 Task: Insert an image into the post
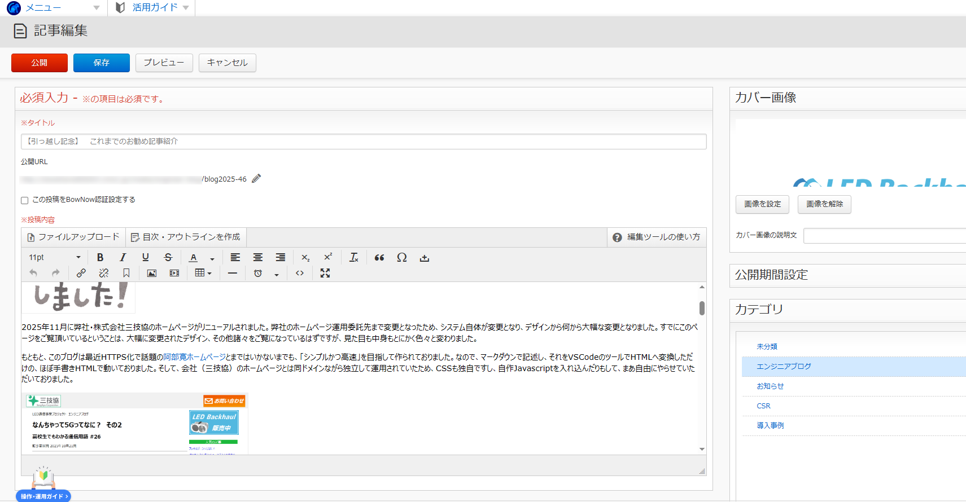pyautogui.click(x=151, y=273)
